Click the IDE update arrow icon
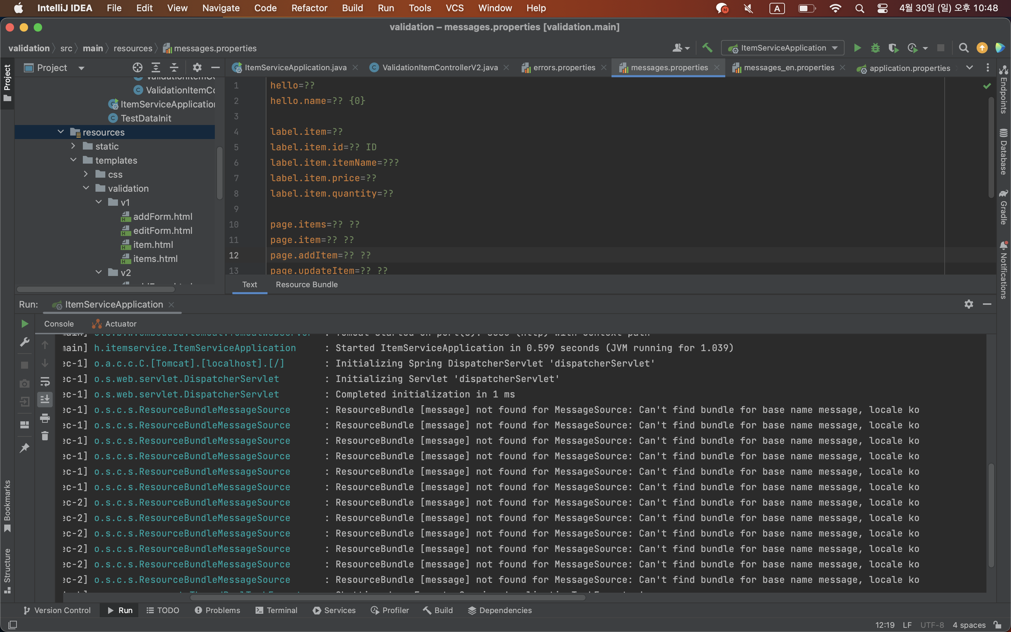Viewport: 1011px width, 632px height. (982, 48)
